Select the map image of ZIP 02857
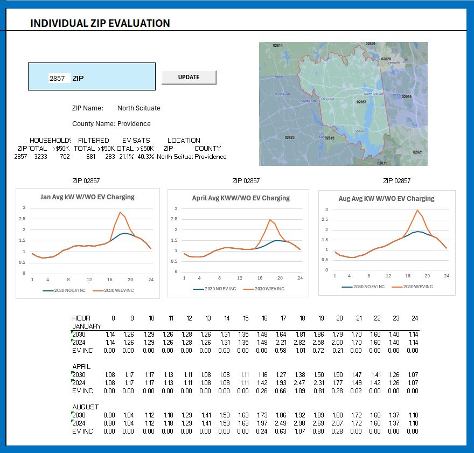The height and width of the screenshot is (453, 474). [343, 103]
